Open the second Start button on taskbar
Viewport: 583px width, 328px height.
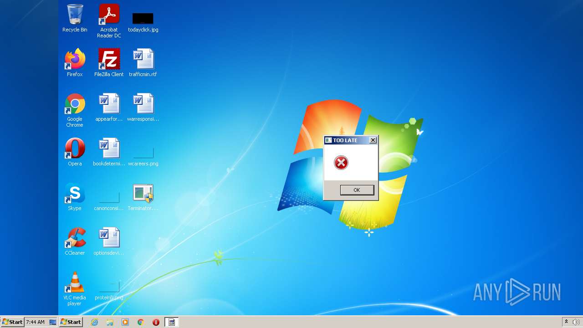71,322
